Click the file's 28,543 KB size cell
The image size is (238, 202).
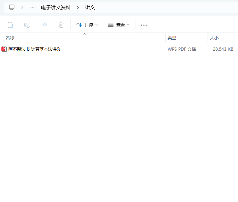(x=223, y=49)
